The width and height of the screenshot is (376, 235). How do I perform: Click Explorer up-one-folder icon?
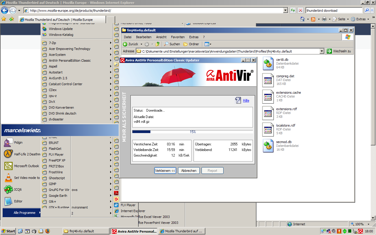[158, 44]
